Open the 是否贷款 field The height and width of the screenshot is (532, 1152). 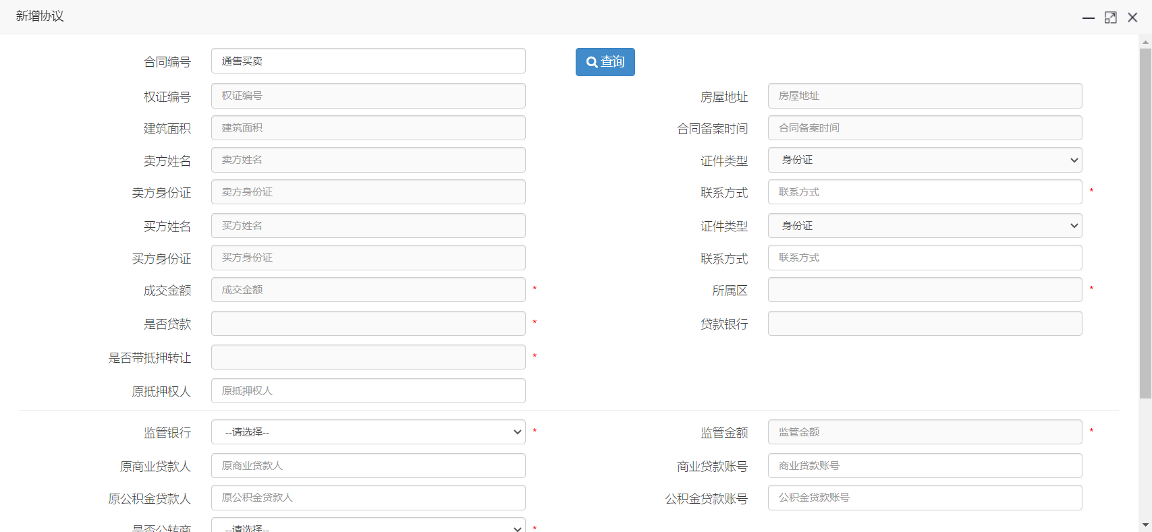368,324
